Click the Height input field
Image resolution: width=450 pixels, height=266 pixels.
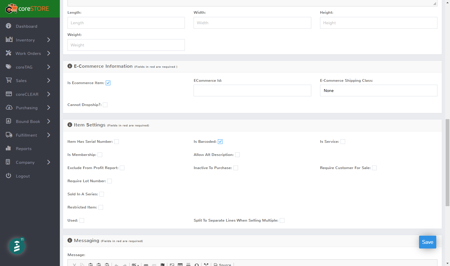pyautogui.click(x=378, y=23)
